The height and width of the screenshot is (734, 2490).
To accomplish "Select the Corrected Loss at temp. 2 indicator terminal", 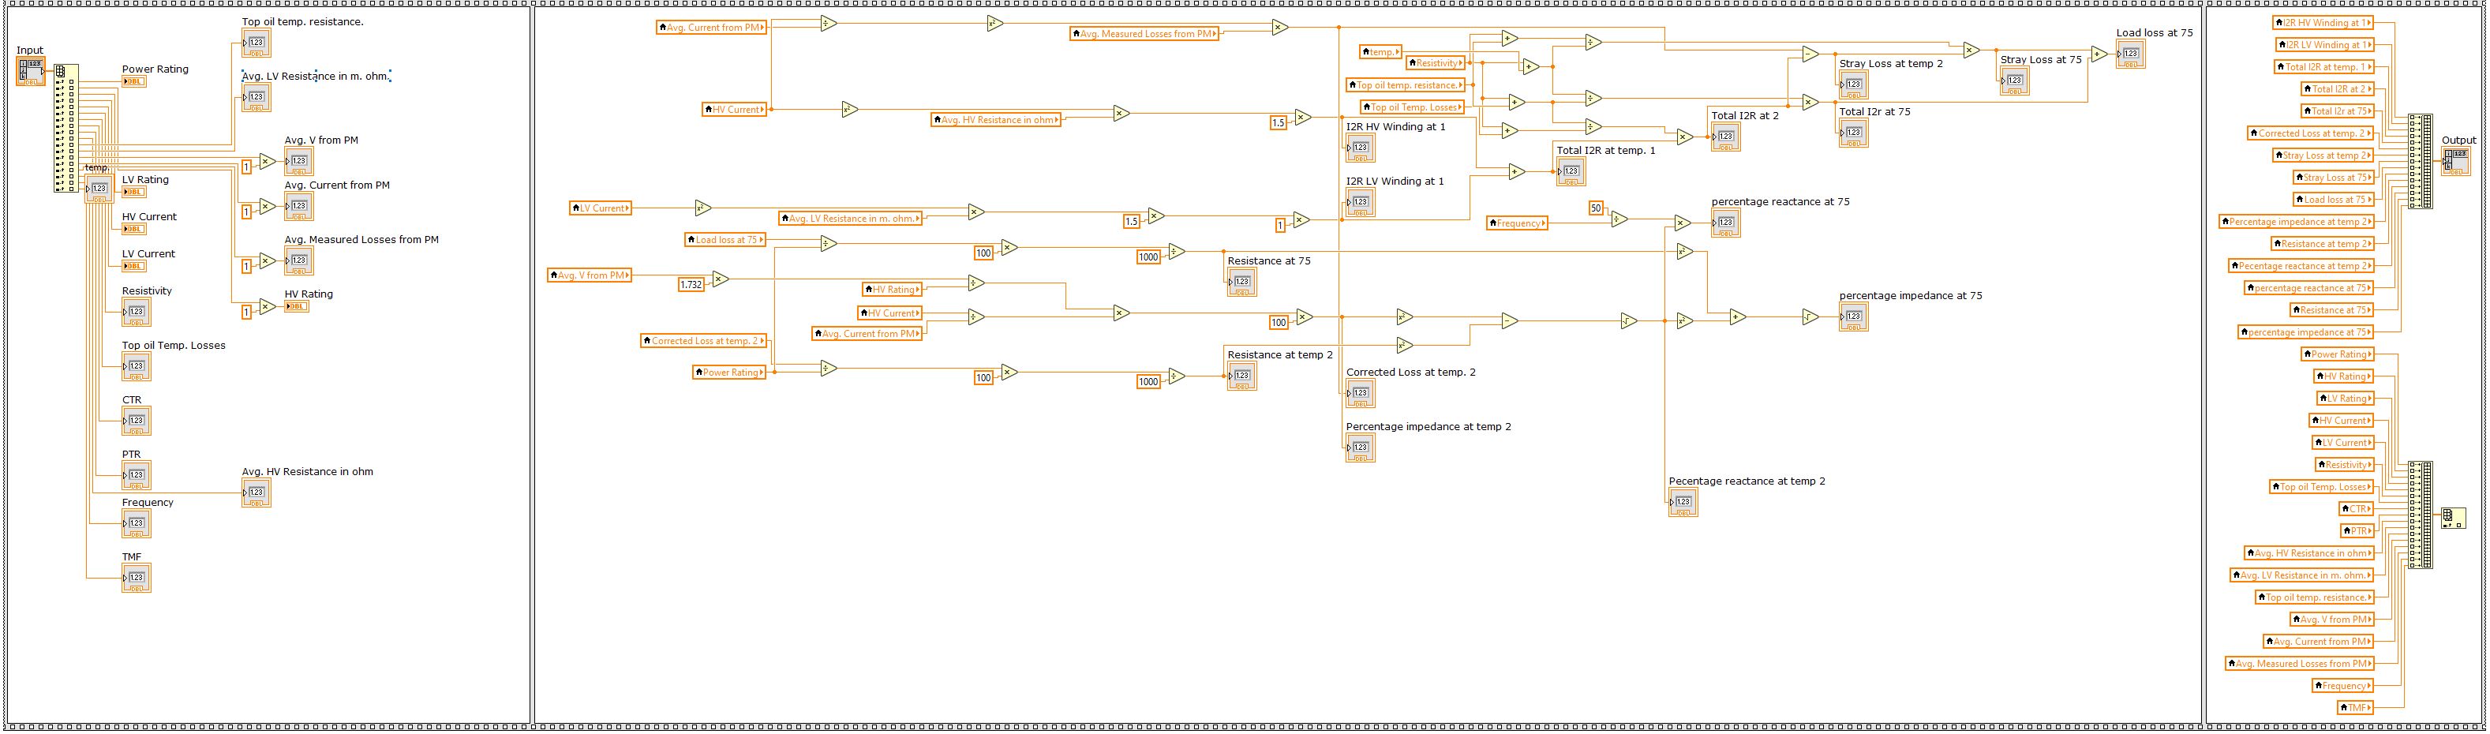I will point(1360,392).
